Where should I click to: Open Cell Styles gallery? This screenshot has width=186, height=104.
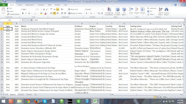124,11
